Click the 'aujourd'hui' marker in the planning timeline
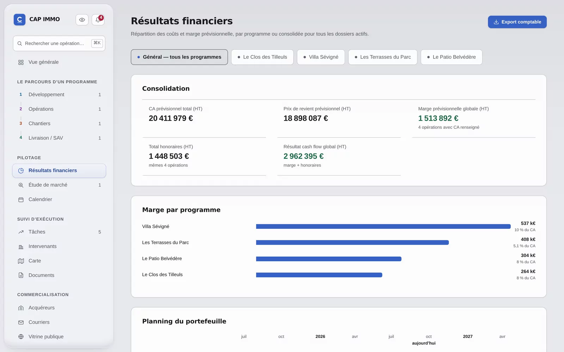The width and height of the screenshot is (564, 352). point(424,343)
